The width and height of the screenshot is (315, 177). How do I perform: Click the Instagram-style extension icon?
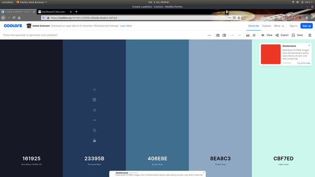pos(284,18)
